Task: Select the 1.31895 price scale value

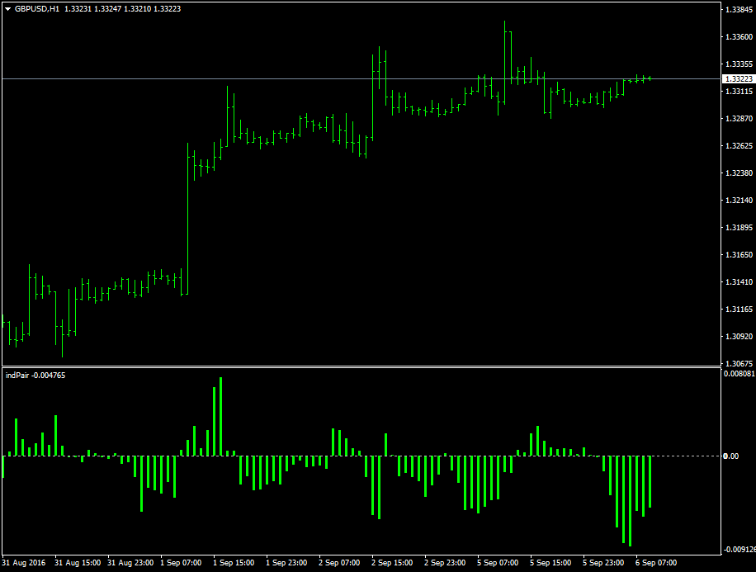Action: coord(739,228)
